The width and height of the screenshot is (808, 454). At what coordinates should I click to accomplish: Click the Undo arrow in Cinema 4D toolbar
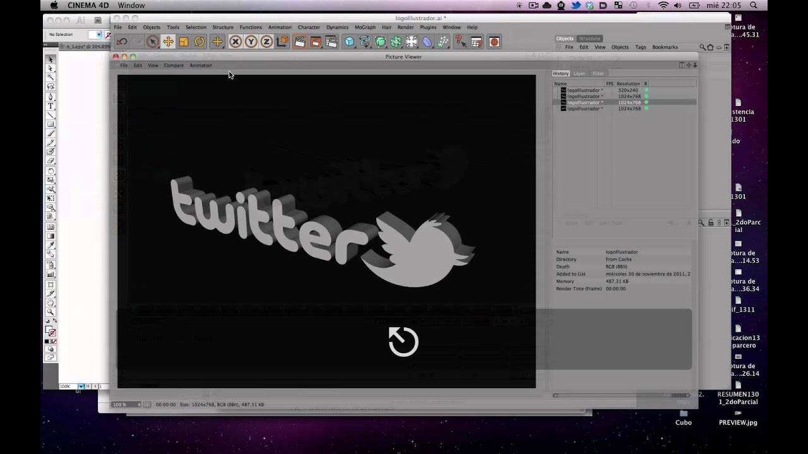(x=121, y=42)
